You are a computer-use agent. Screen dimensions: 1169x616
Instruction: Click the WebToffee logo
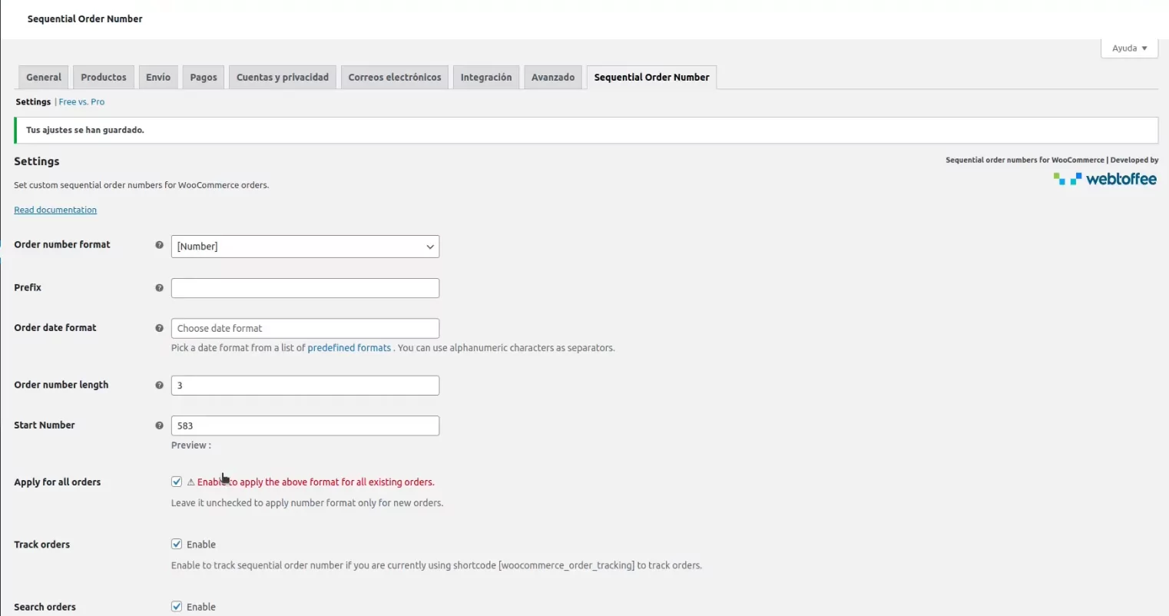[x=1104, y=179]
